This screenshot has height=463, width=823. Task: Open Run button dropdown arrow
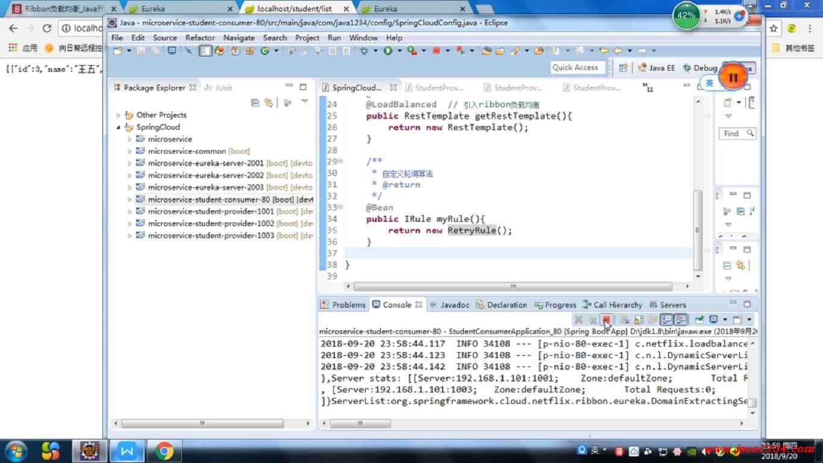[398, 51]
